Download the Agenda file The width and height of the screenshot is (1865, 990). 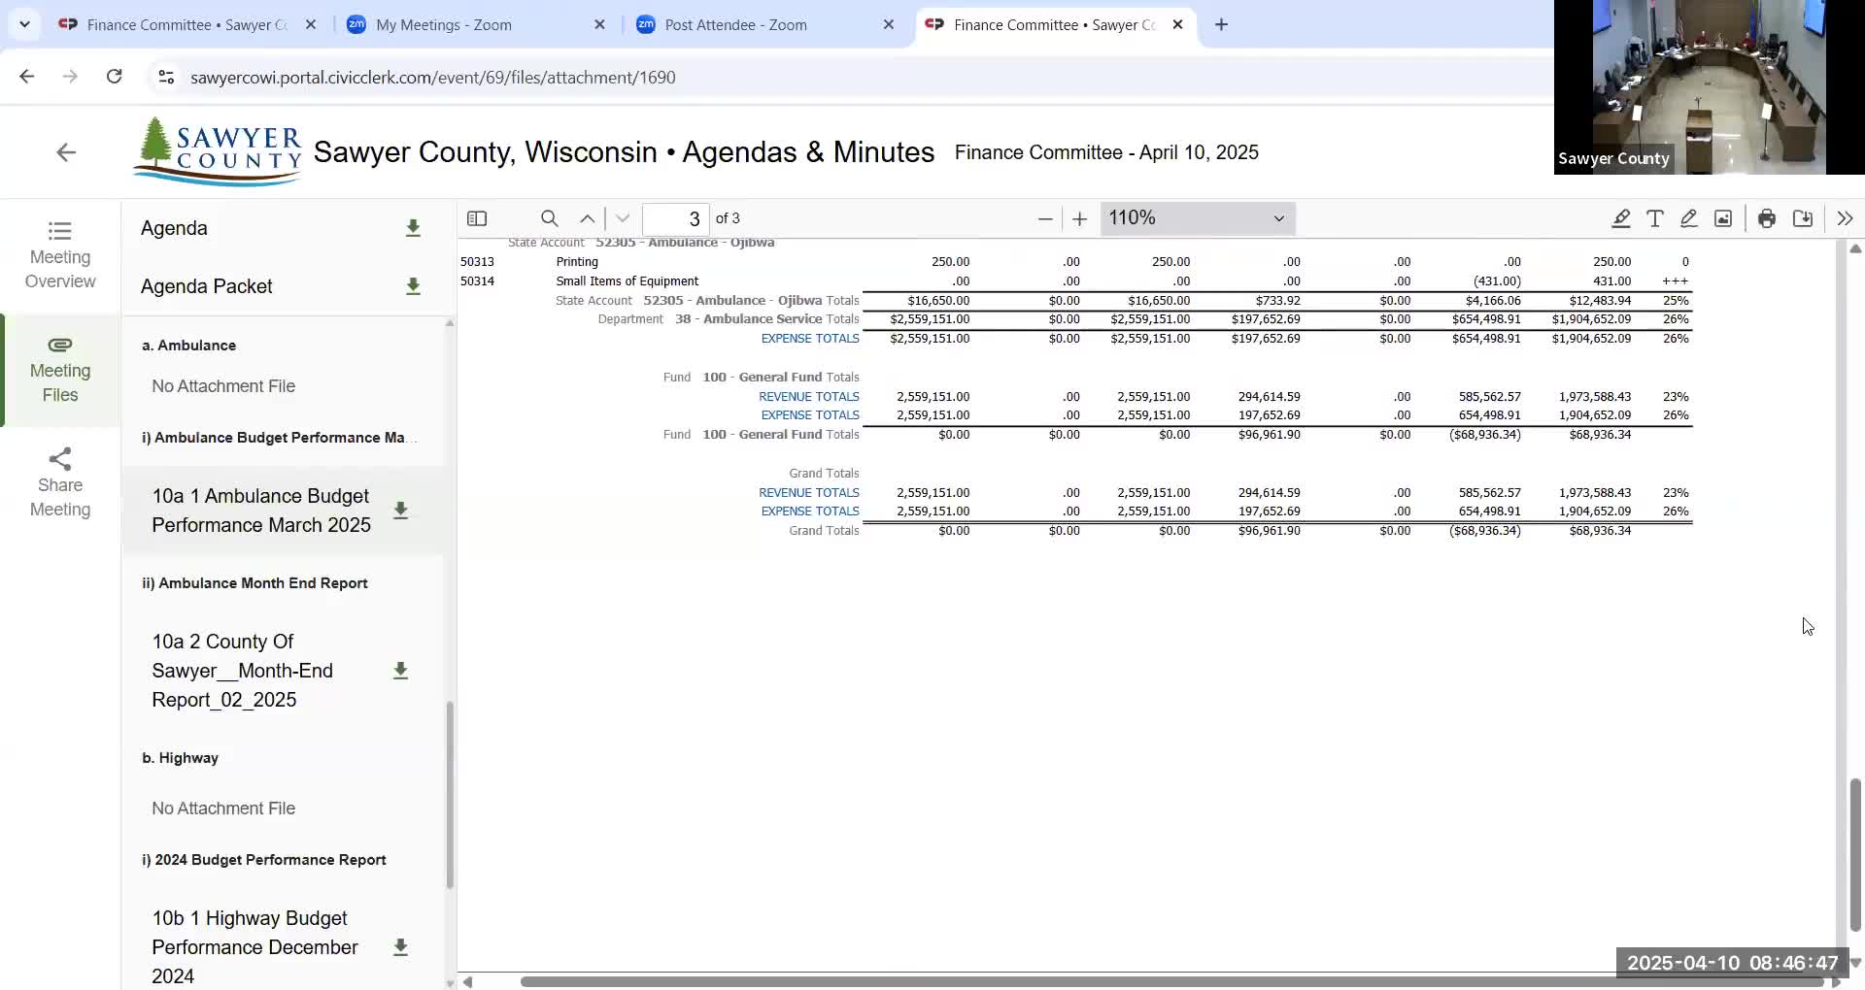click(x=413, y=228)
